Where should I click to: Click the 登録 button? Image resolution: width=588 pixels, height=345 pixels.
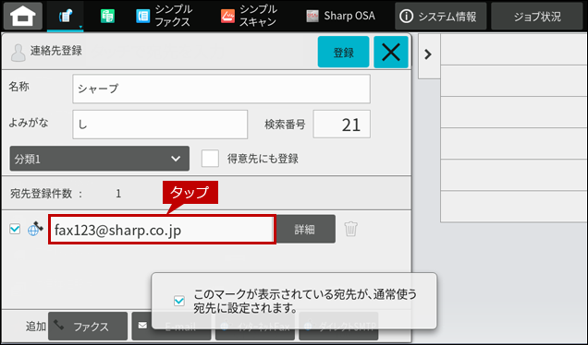pos(343,52)
